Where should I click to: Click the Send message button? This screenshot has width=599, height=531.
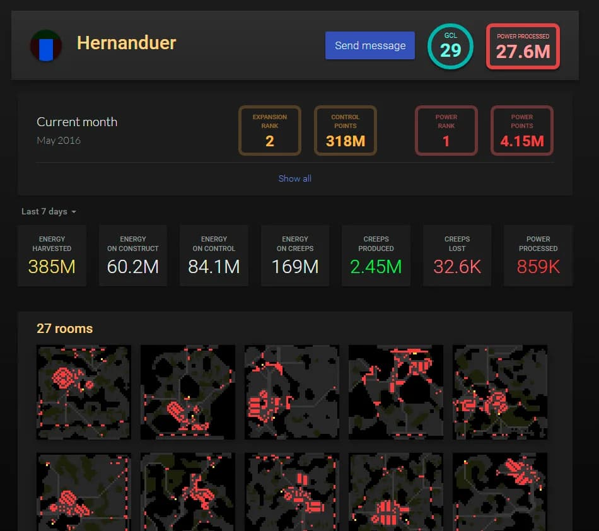pyautogui.click(x=369, y=45)
